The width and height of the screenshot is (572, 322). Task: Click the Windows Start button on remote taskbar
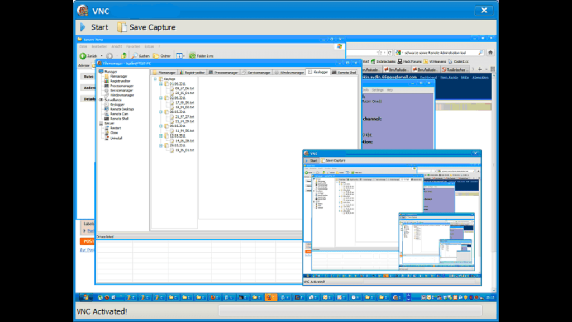pyautogui.click(x=86, y=297)
